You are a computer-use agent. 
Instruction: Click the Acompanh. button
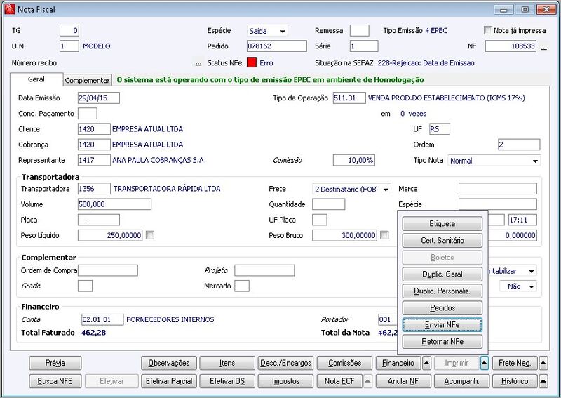[461, 381]
